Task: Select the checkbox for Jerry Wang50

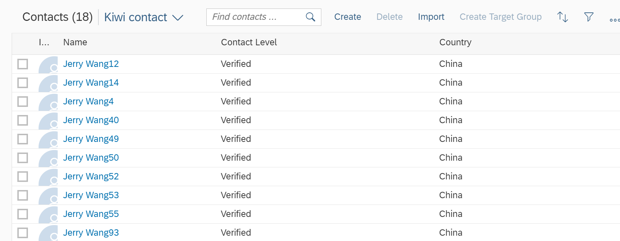Action: (x=23, y=158)
